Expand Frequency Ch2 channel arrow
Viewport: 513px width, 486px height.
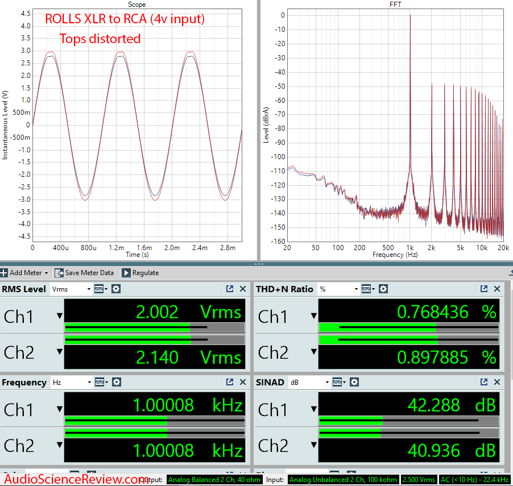(60, 445)
